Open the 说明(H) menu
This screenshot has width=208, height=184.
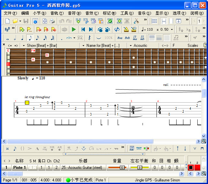[197, 13]
